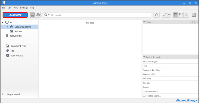Click the Help manual label
The width and height of the screenshot is (199, 103).
[13, 94]
